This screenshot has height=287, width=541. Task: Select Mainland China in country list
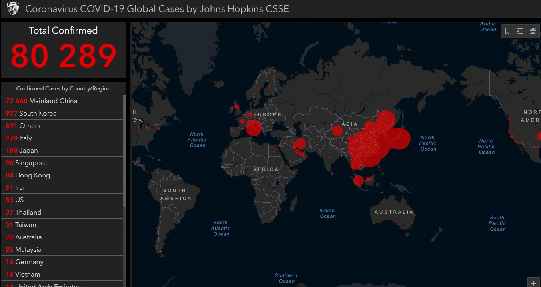[x=62, y=101]
